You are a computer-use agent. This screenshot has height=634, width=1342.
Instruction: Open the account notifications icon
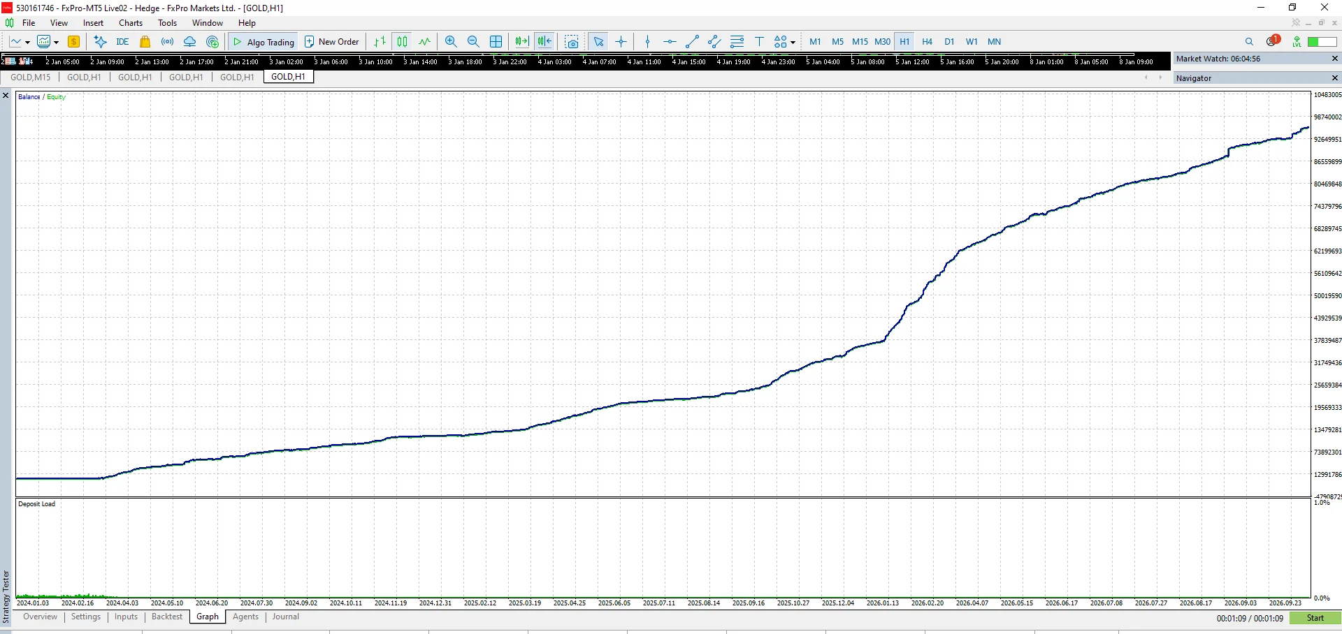click(1272, 41)
